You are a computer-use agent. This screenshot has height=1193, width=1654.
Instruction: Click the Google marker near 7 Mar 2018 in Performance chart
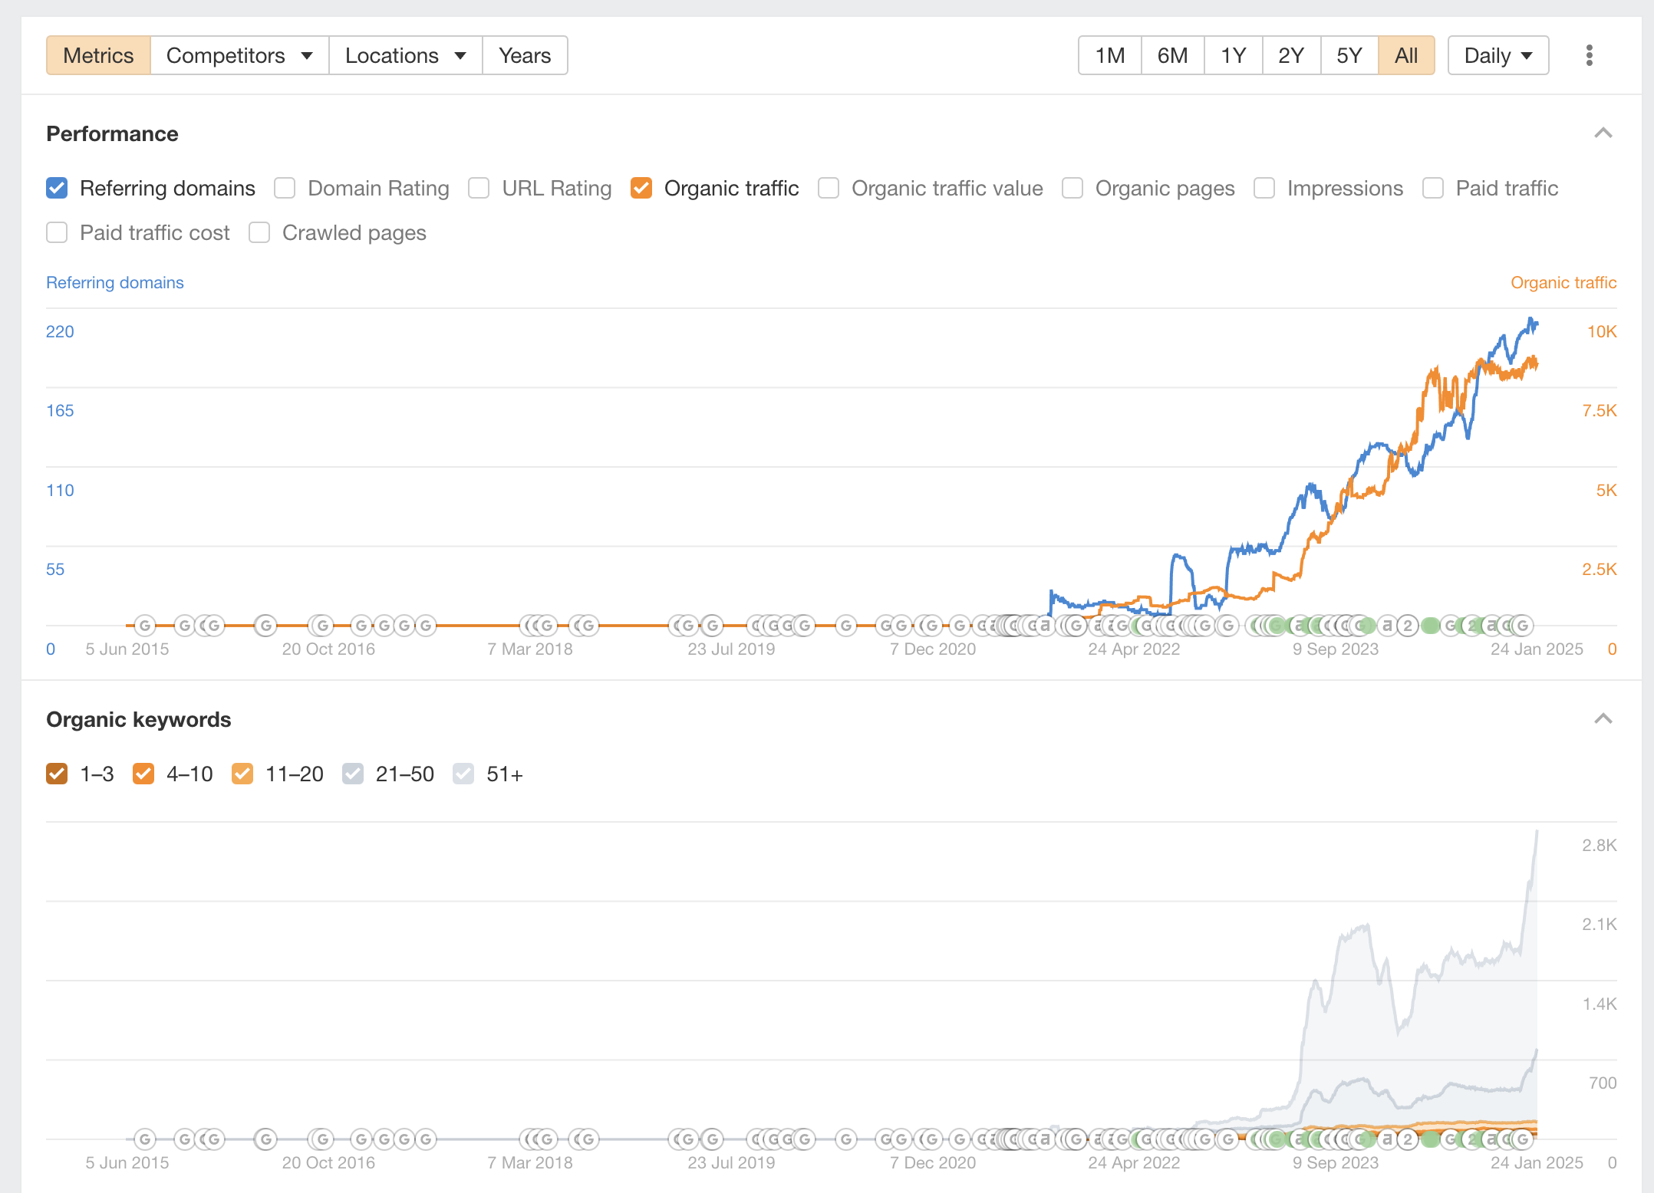[x=546, y=626]
